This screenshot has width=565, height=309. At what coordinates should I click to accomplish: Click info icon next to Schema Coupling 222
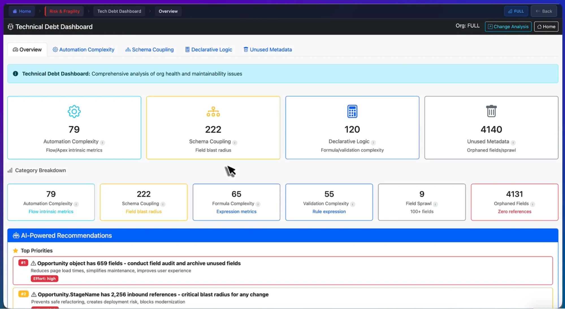coord(235,143)
